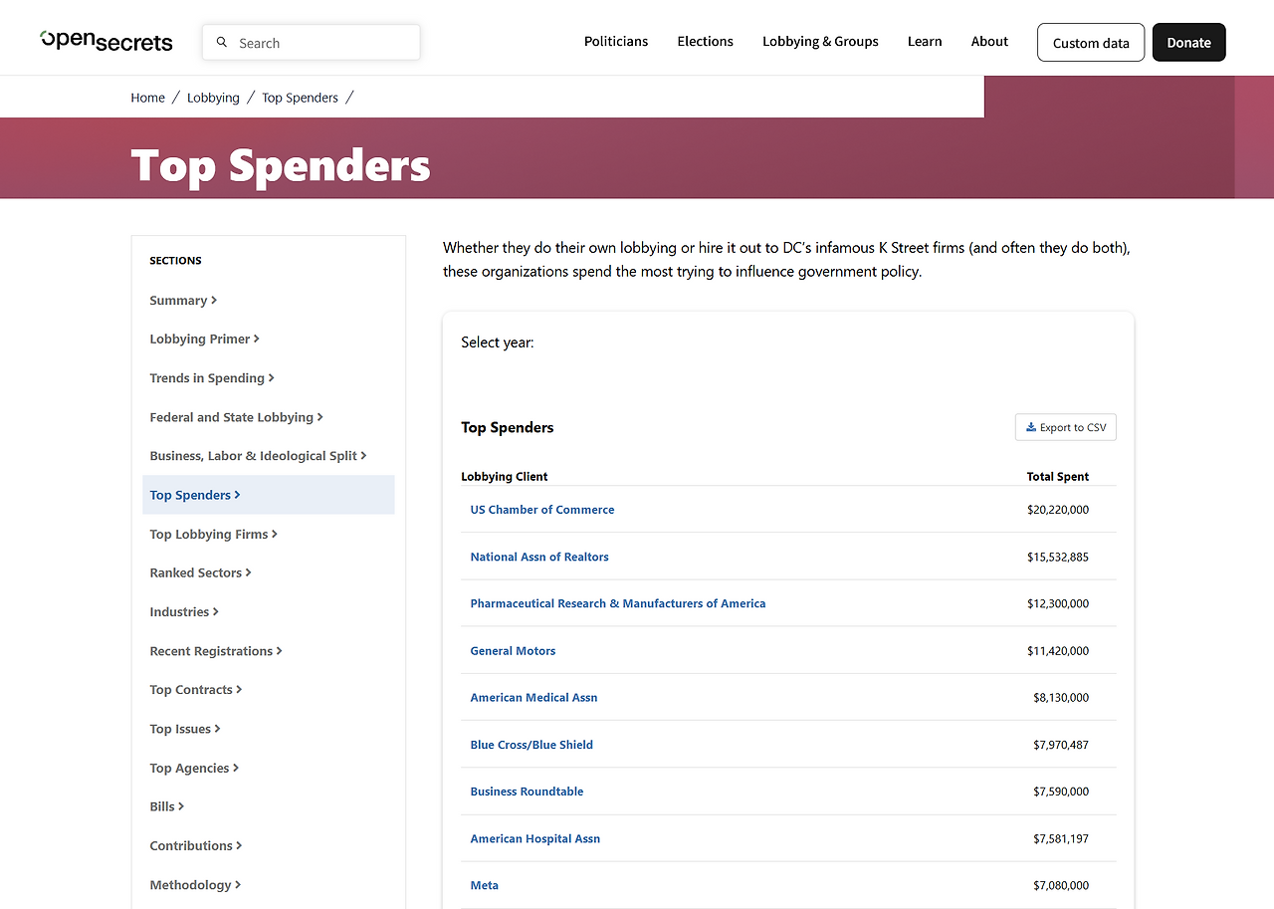Click the OpenSecrets logo
The height and width of the screenshot is (909, 1274).
[x=106, y=41]
